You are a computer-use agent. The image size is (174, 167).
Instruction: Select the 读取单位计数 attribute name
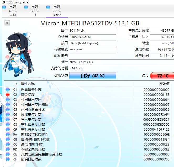tap(31, 114)
